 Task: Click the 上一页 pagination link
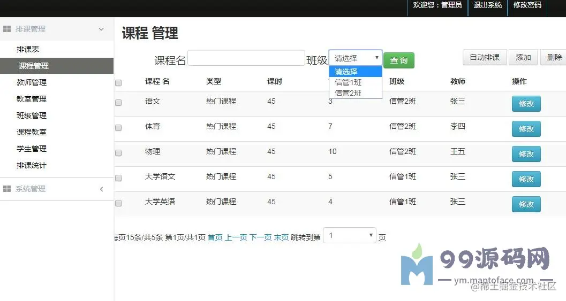click(236, 237)
